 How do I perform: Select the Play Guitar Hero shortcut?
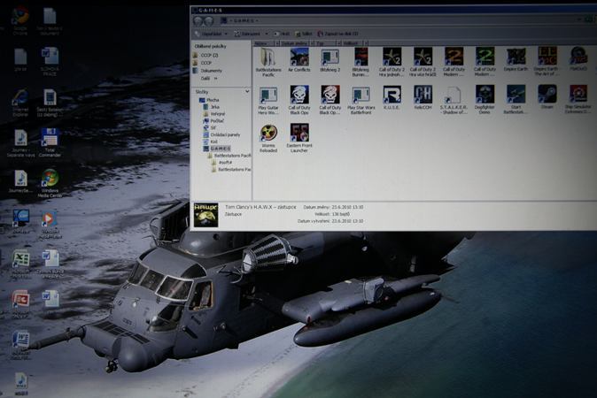pyautogui.click(x=268, y=100)
